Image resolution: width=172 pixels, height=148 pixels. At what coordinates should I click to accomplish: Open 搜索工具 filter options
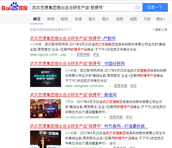tap(159, 29)
